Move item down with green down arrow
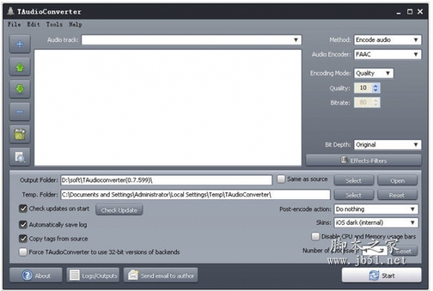The height and width of the screenshot is (291, 433). click(x=19, y=90)
